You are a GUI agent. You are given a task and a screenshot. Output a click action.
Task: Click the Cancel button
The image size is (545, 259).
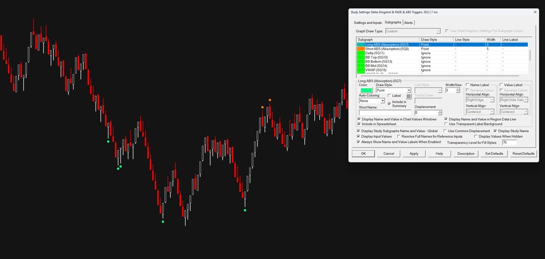(x=389, y=153)
